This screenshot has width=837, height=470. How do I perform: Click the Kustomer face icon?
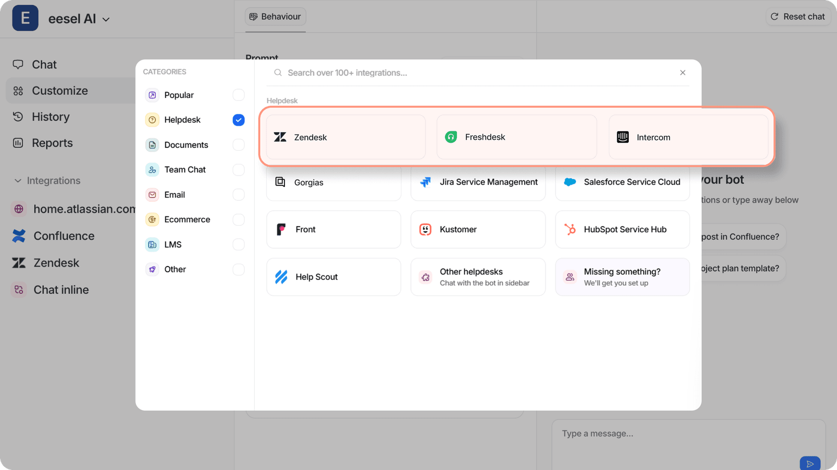pyautogui.click(x=425, y=229)
